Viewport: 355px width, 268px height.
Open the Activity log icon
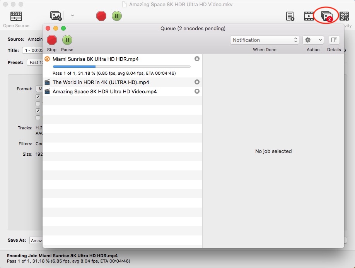pyautogui.click(x=344, y=16)
